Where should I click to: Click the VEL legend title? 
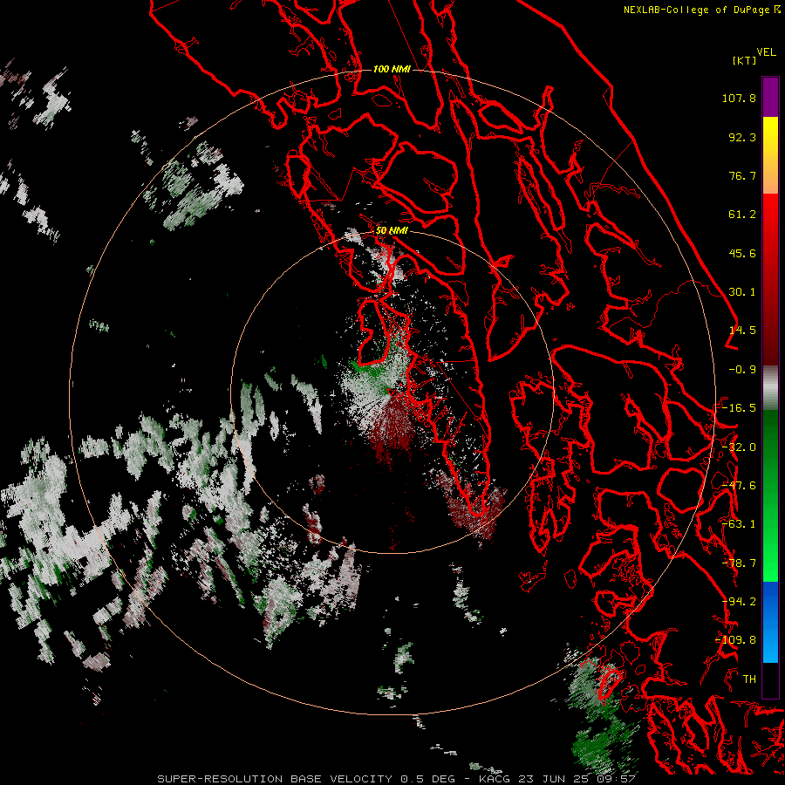click(767, 52)
